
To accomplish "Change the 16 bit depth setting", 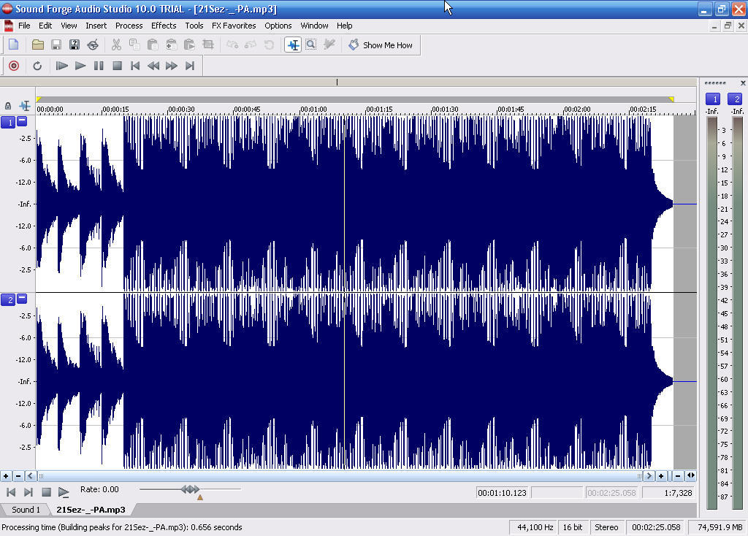I will click(x=573, y=527).
